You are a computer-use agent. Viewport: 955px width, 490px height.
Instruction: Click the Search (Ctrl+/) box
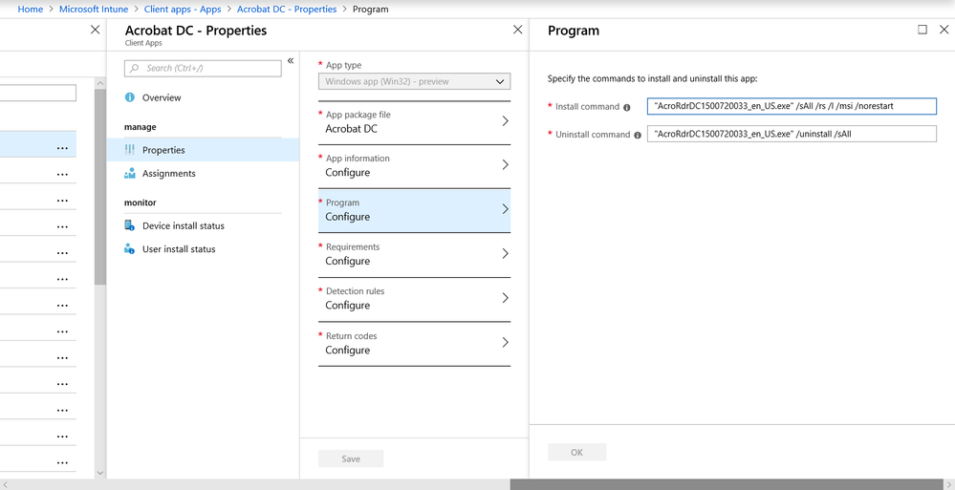coord(203,68)
